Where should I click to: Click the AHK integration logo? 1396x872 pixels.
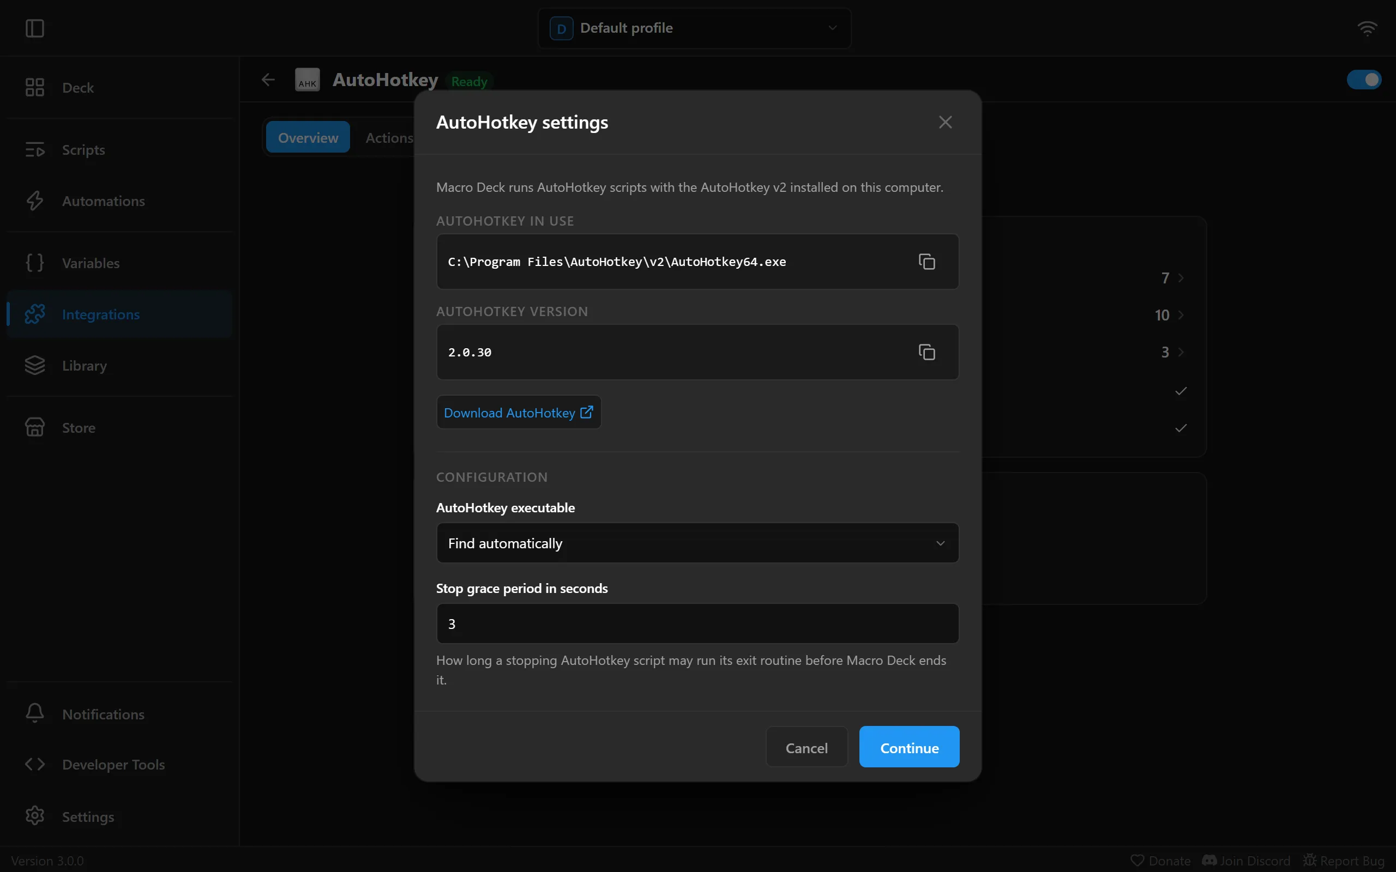pos(308,80)
